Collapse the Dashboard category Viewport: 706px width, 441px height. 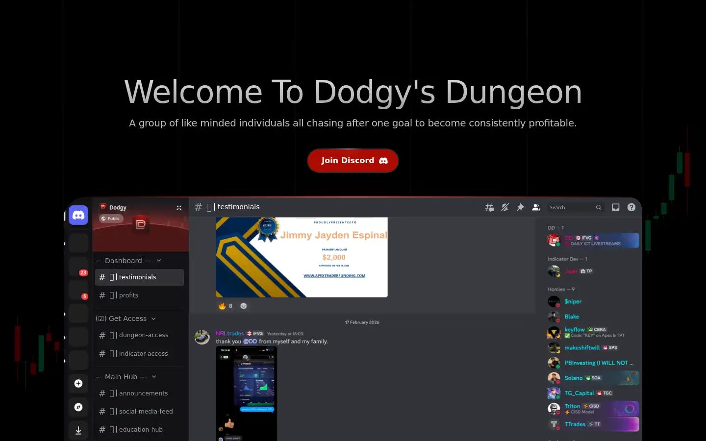[x=128, y=261]
